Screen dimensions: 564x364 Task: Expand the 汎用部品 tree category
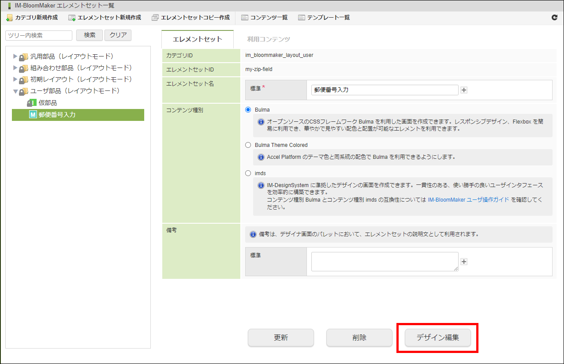[15, 56]
